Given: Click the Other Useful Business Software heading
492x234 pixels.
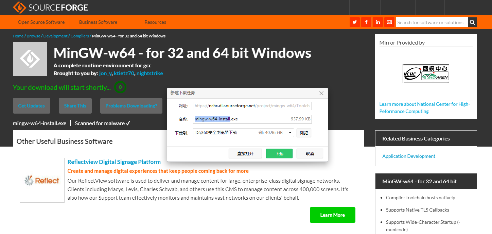Looking at the screenshot, I should (65, 141).
